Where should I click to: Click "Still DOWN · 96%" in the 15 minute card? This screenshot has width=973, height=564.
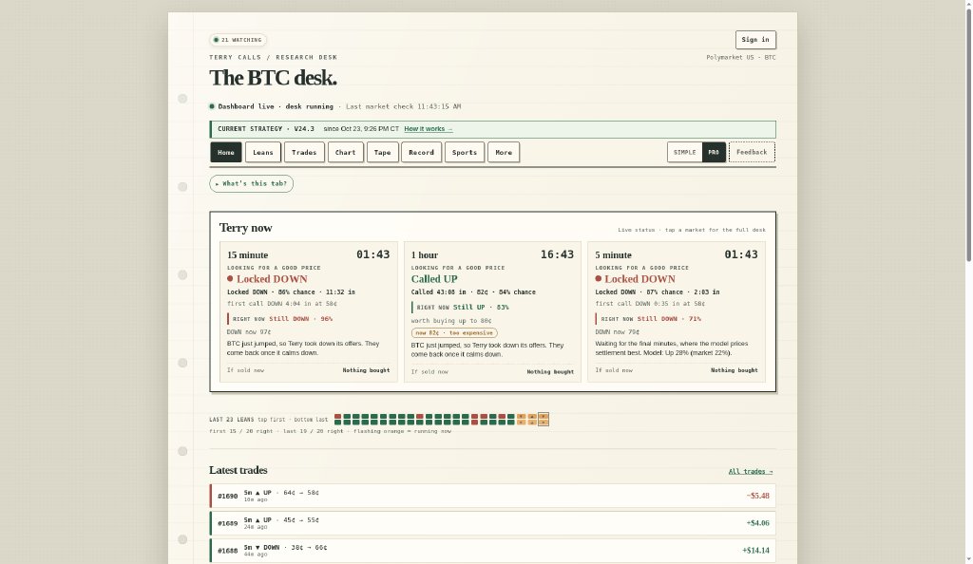pyautogui.click(x=300, y=319)
